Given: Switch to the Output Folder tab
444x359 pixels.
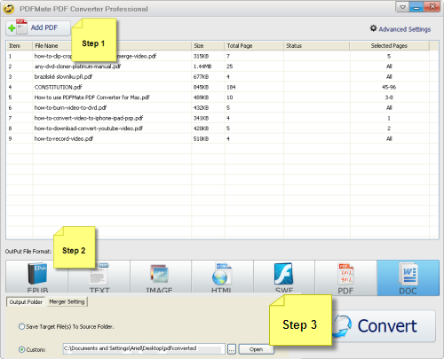Looking at the screenshot, I should (26, 301).
